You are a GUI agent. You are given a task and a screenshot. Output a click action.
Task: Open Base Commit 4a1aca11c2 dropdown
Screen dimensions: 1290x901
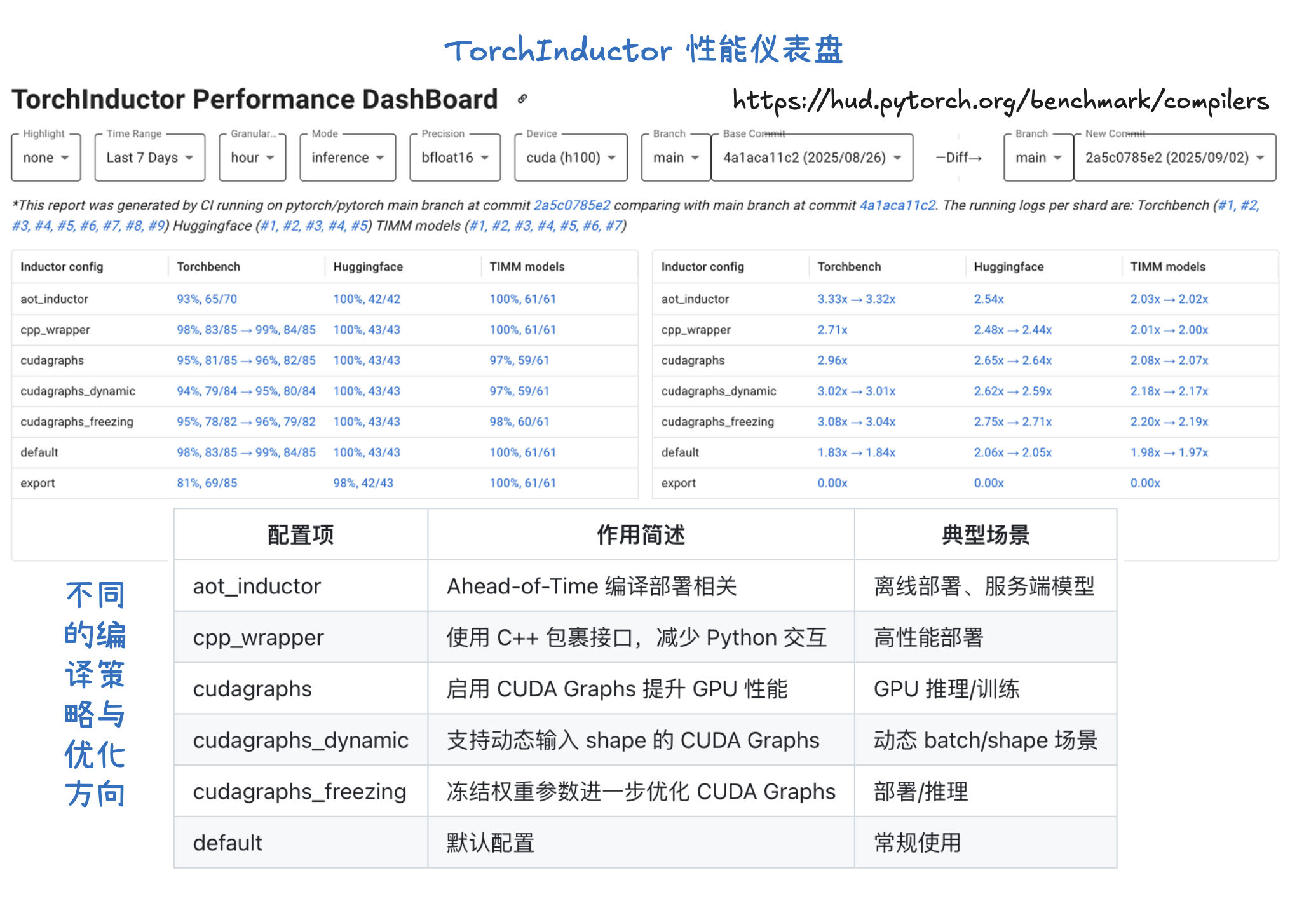[811, 158]
